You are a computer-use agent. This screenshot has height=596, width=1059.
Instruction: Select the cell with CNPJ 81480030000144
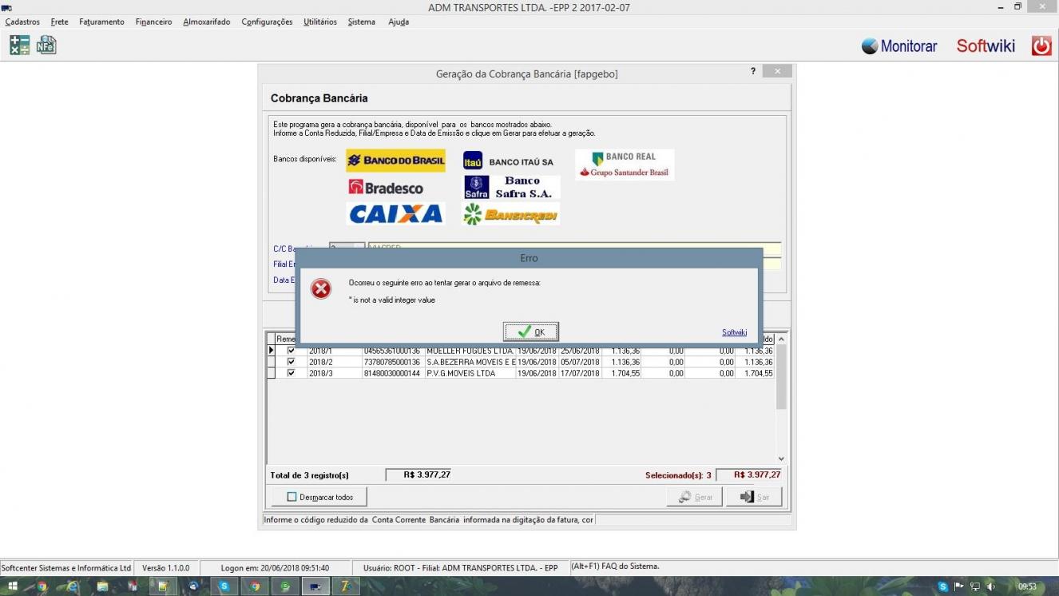394,373
